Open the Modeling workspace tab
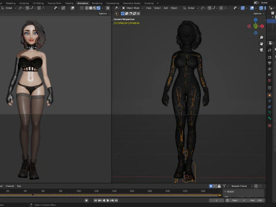The image size is (276, 207). click(11, 3)
